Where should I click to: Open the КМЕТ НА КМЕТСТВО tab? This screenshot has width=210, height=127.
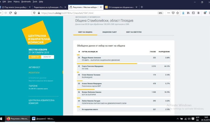[x=134, y=32]
